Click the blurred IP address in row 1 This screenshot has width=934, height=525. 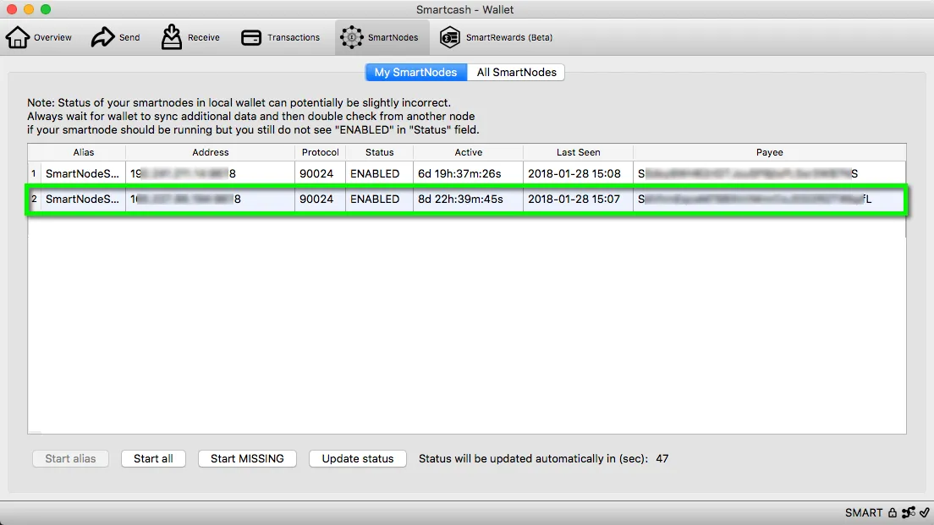tap(183, 174)
